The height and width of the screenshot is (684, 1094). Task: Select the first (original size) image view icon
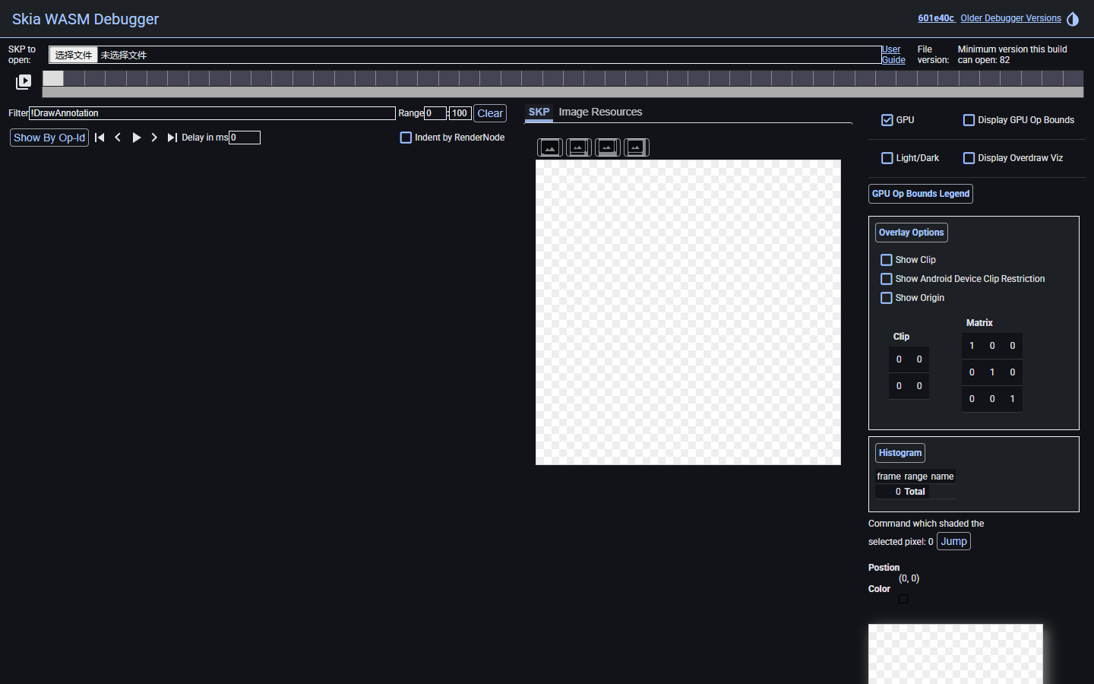(x=550, y=147)
